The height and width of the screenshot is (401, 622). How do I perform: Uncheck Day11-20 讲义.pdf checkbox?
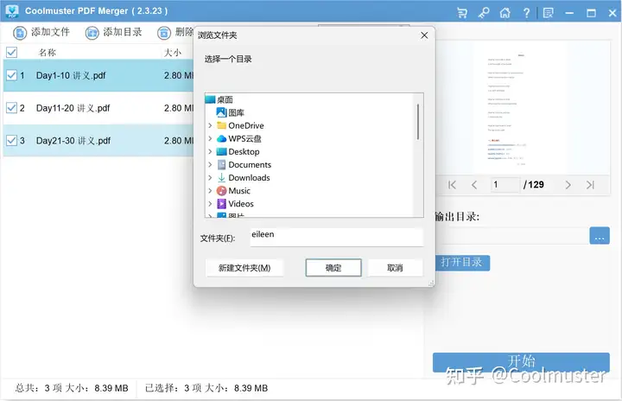[12, 107]
